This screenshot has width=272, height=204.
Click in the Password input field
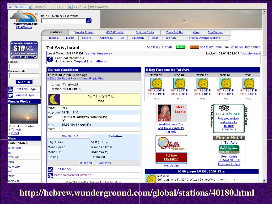(24, 75)
